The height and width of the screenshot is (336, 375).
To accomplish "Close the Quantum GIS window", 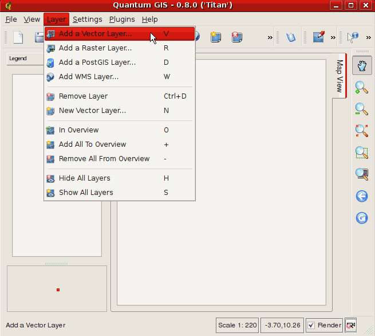I will pyautogui.click(x=366, y=5).
